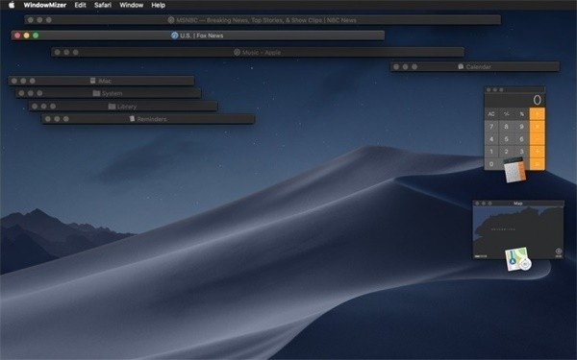Click the Calendar icon in its title bar
The height and width of the screenshot is (360, 577).
click(x=461, y=66)
